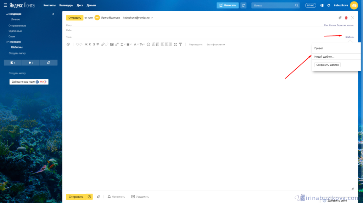Open the font size dropdown
The width and height of the screenshot is (363, 203).
point(142,45)
